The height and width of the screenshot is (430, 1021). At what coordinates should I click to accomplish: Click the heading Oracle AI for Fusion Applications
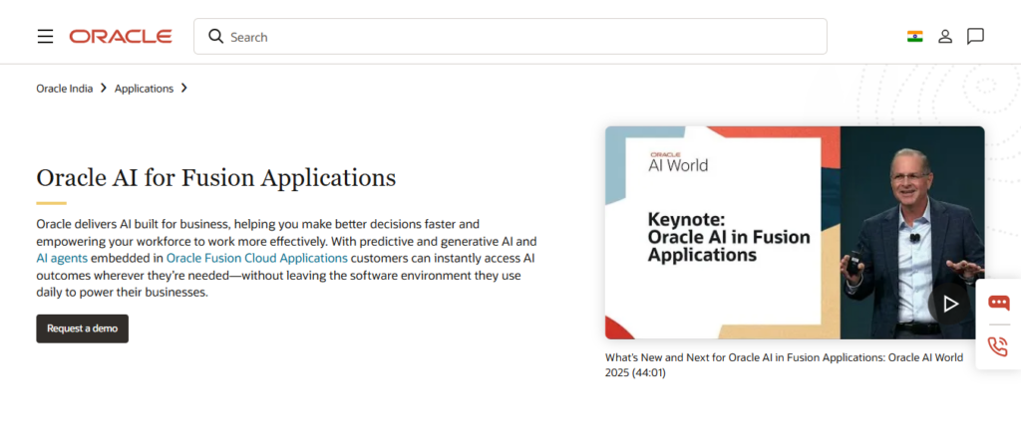point(216,177)
